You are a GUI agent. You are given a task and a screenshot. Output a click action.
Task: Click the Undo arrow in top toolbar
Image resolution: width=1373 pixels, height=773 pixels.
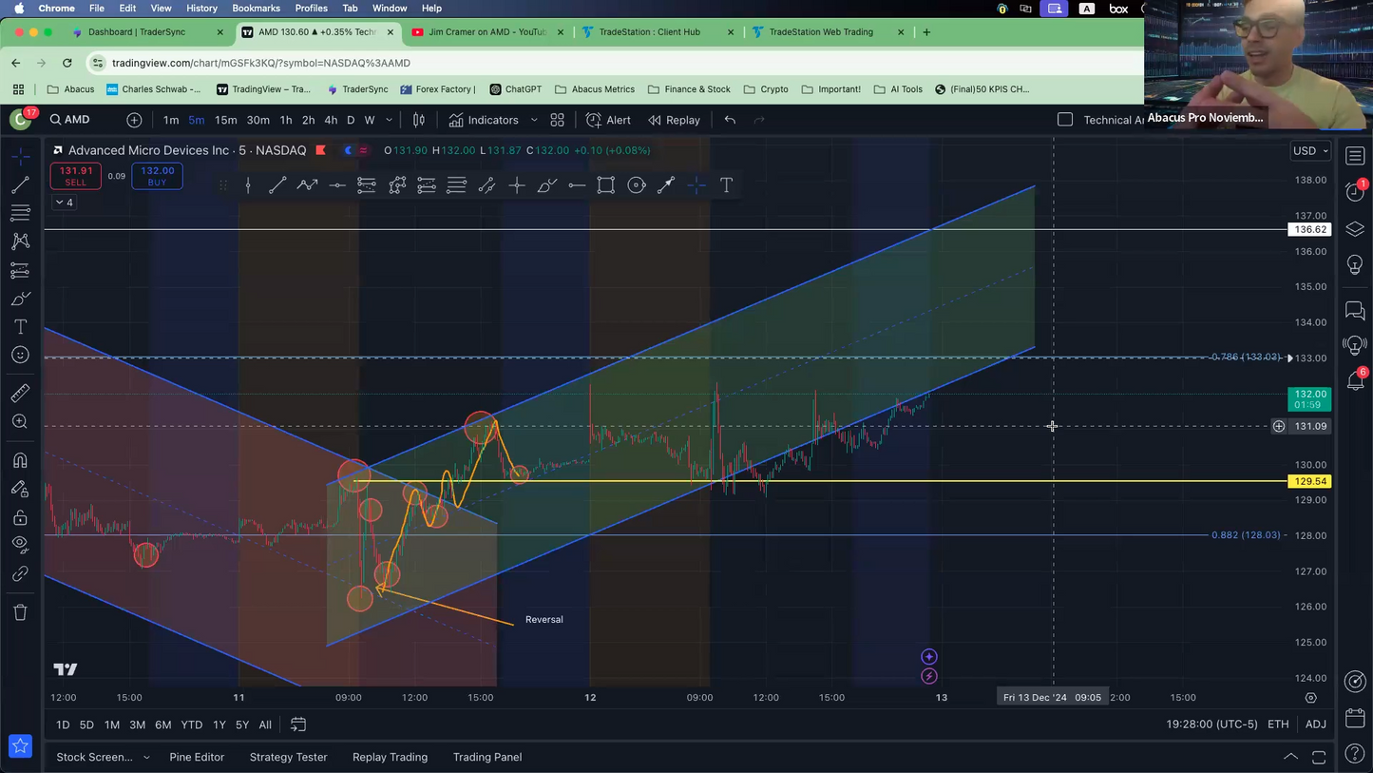pyautogui.click(x=730, y=120)
